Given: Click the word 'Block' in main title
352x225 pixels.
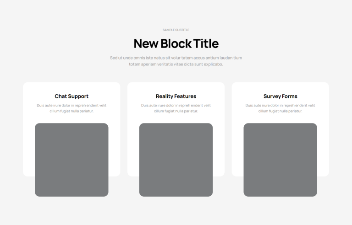Looking at the screenshot, I should coord(176,43).
